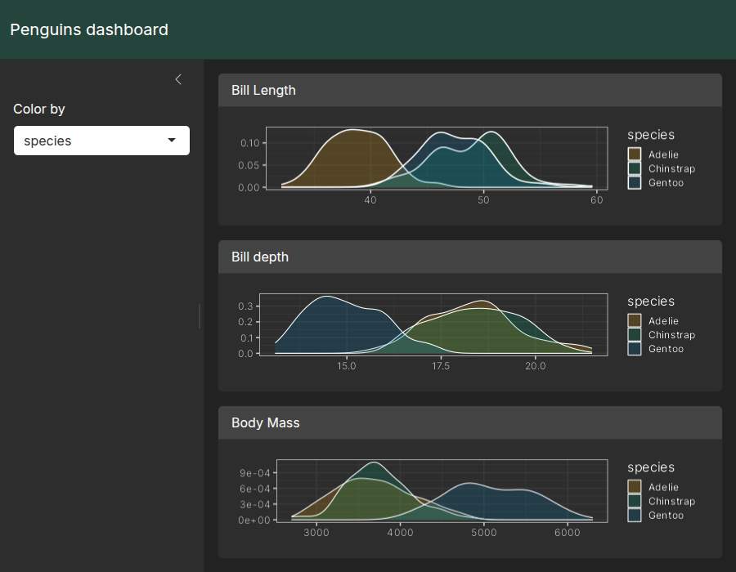This screenshot has height=572, width=736.
Task: Click Adelie swatch in Bill depth legend
Action: (635, 321)
